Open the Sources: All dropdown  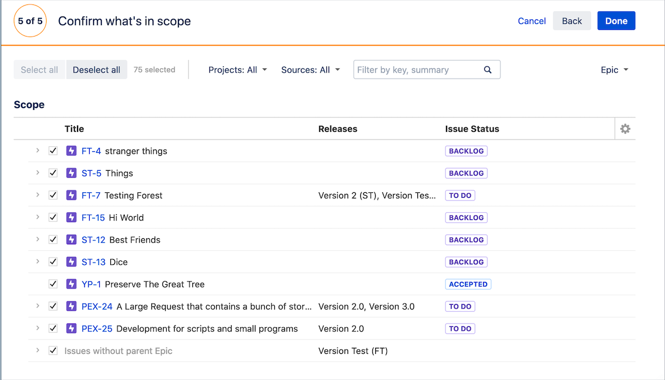[310, 70]
